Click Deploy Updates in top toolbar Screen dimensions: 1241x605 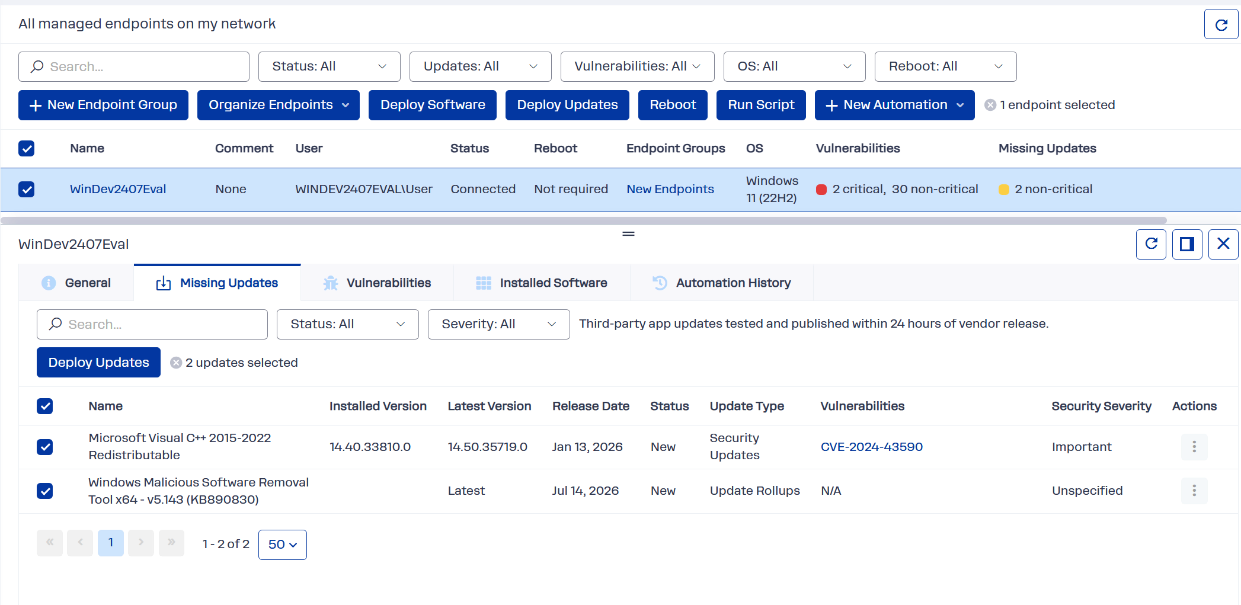[x=567, y=105]
